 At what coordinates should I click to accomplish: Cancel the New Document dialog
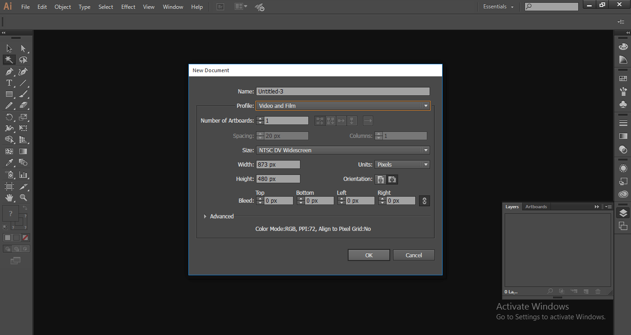(x=413, y=255)
